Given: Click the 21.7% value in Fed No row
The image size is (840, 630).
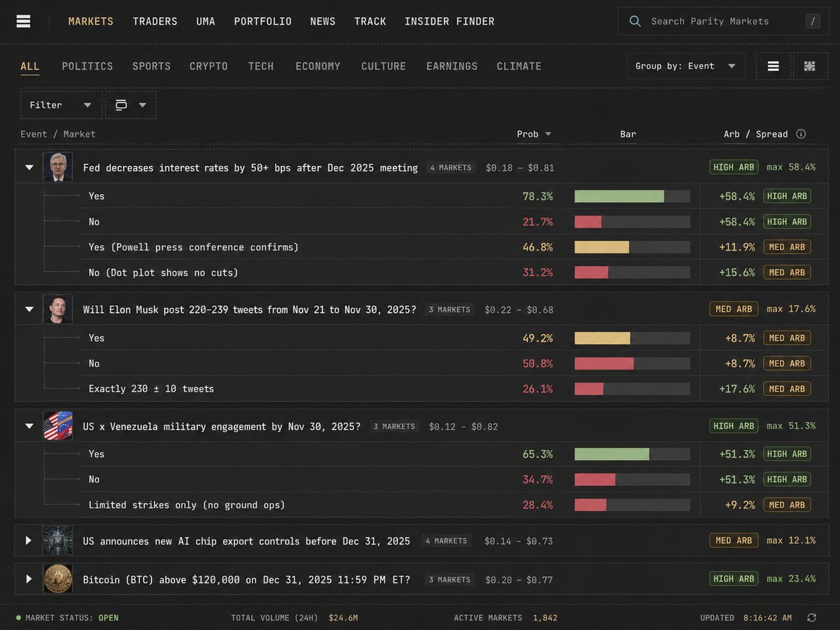Looking at the screenshot, I should (x=538, y=222).
